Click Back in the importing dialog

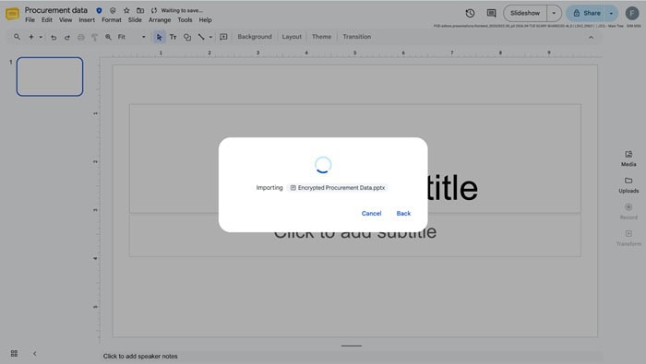point(403,213)
